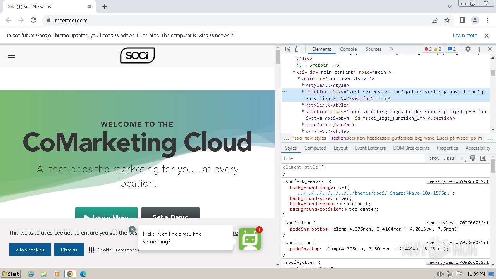The width and height of the screenshot is (496, 279).
Task: Expand the background-position shorthand value
Action: (346, 209)
